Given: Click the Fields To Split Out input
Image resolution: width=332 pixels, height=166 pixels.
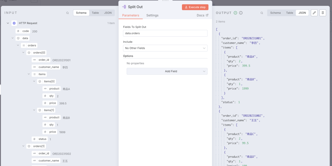Looking at the screenshot, I should click(x=165, y=33).
